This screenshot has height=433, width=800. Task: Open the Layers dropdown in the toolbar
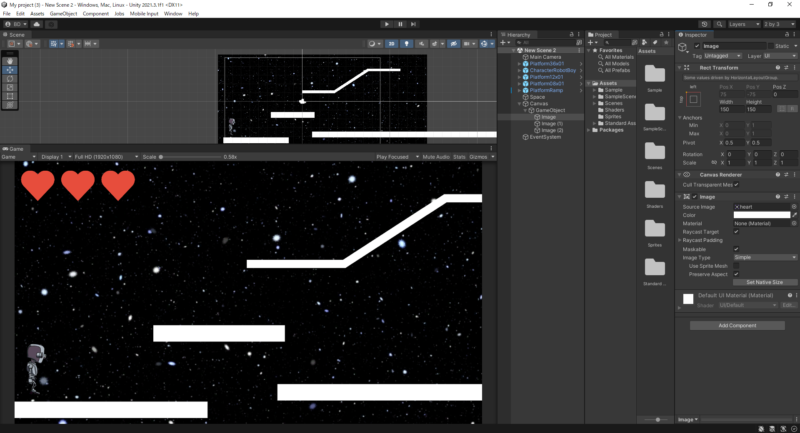[x=744, y=24]
